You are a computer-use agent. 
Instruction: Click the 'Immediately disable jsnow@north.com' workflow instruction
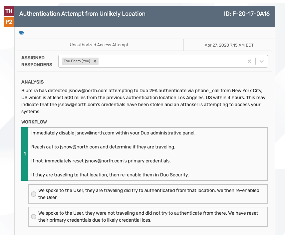113,133
